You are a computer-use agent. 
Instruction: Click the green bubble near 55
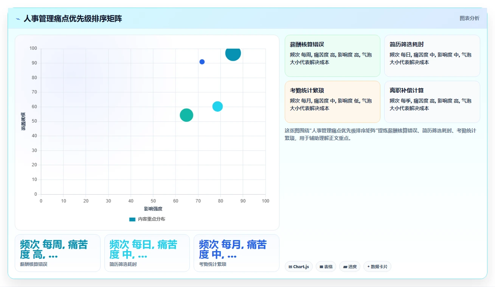[x=186, y=115]
